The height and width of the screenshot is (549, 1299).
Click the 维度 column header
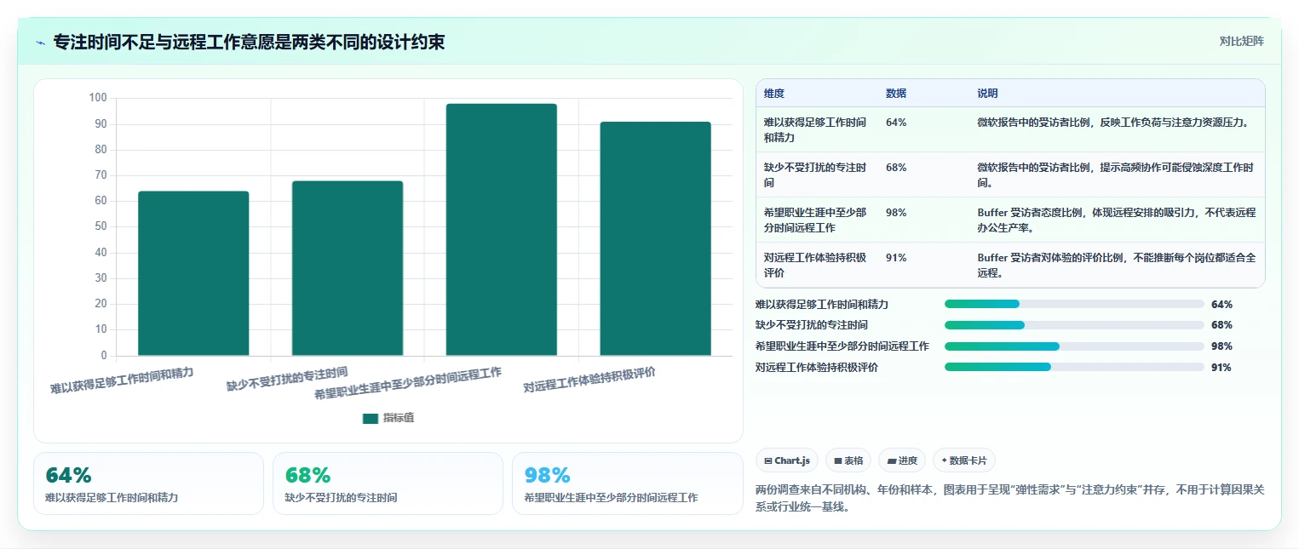(774, 93)
